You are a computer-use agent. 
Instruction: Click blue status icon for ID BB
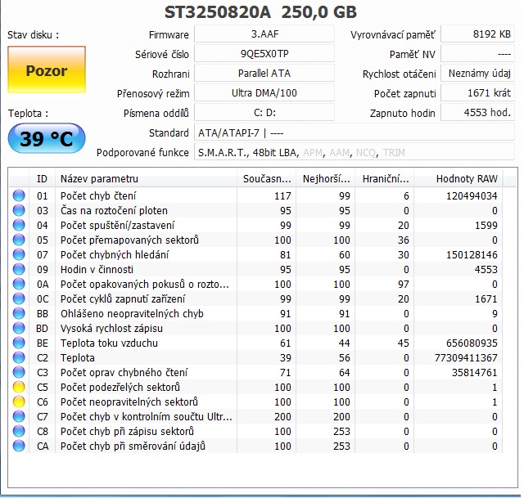coord(19,313)
